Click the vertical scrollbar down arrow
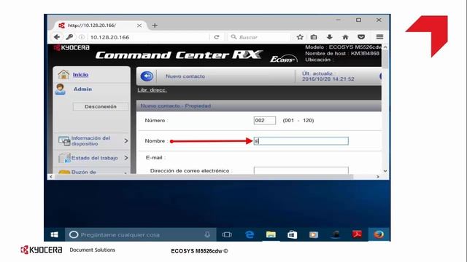 point(385,171)
